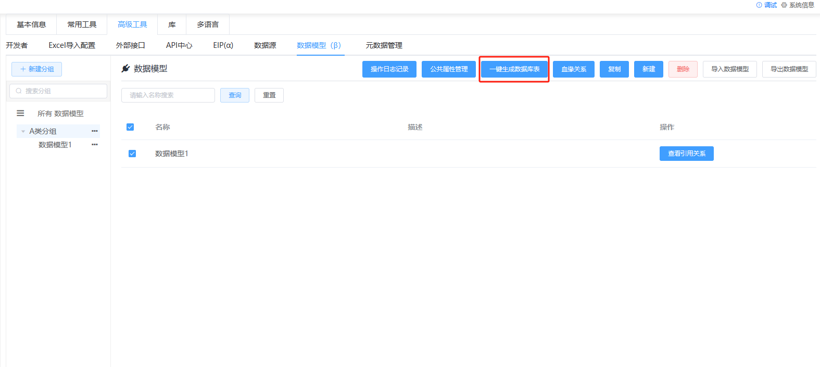
Task: Click the hamburger icon beside 所有 数据模型
Action: point(20,113)
